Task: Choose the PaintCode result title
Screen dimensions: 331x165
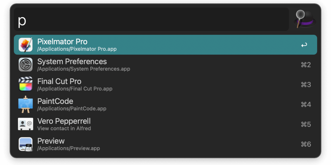Action: (x=55, y=101)
